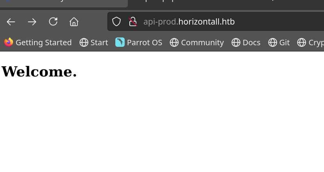Select the Git bookmark
324x172 pixels.
pos(279,43)
